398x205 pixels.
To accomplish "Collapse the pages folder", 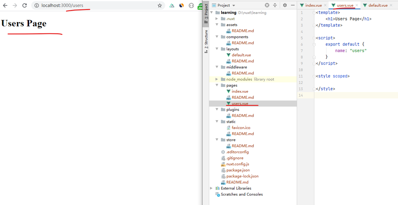I will click(x=217, y=85).
